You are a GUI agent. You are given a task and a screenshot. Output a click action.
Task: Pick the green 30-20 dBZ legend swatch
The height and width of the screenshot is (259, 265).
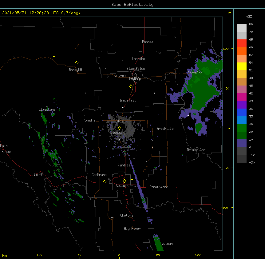[x=242, y=128]
